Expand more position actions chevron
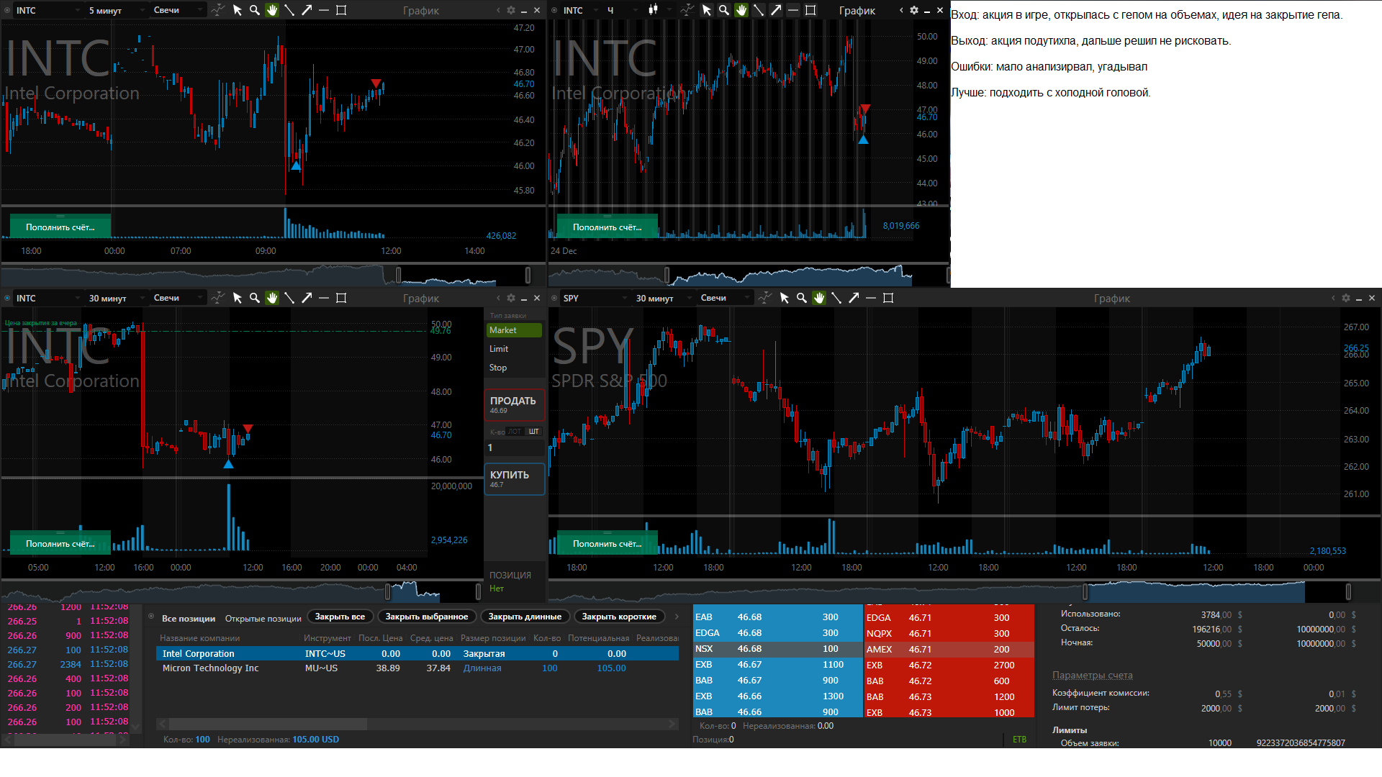This screenshot has height=777, width=1382. click(x=676, y=617)
